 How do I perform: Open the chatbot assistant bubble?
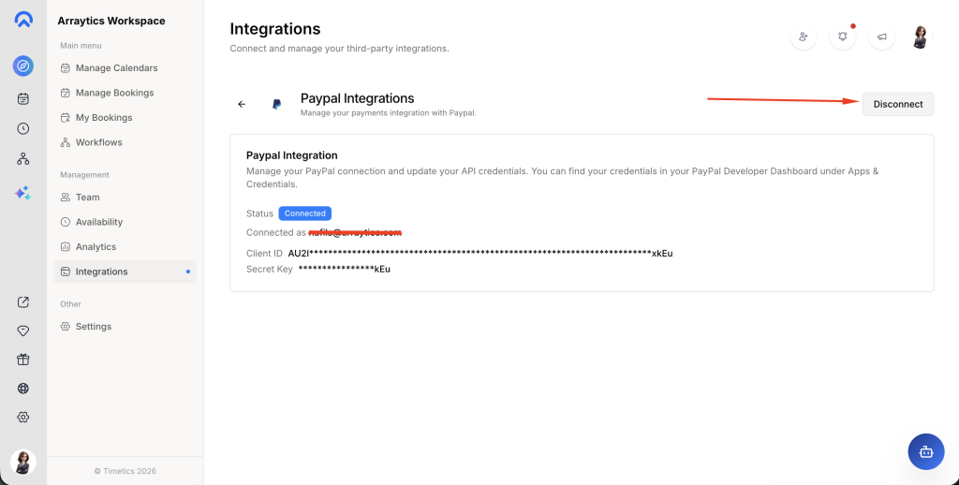[925, 451]
